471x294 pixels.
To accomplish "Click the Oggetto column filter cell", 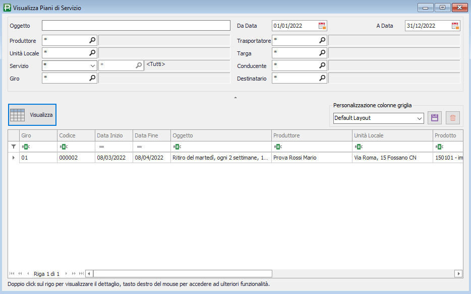I will point(220,146).
